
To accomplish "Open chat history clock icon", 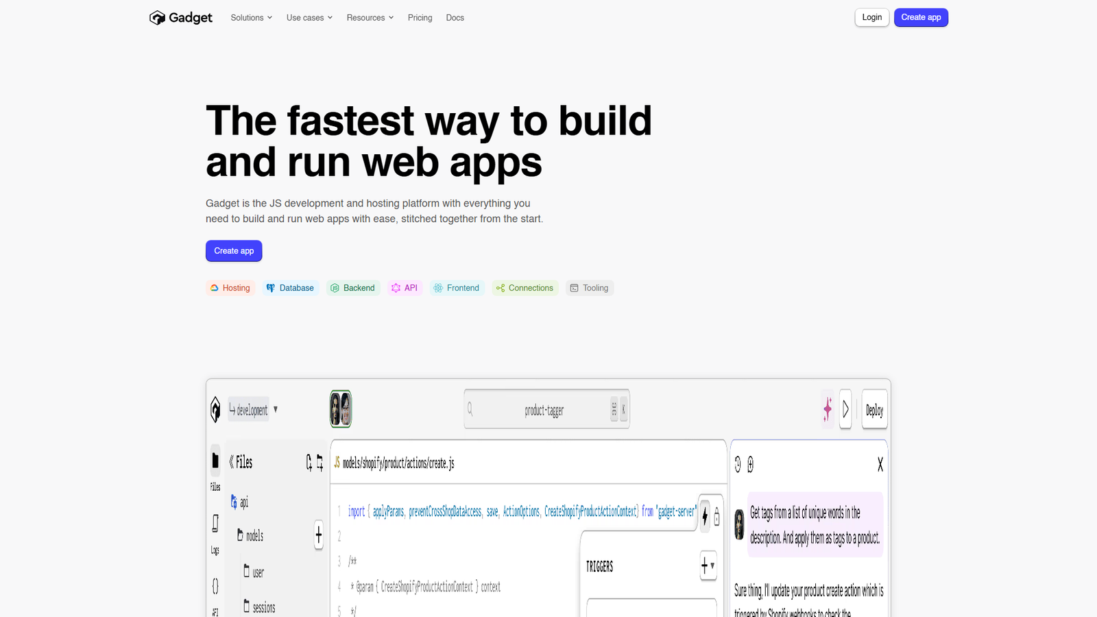I will pos(738,465).
